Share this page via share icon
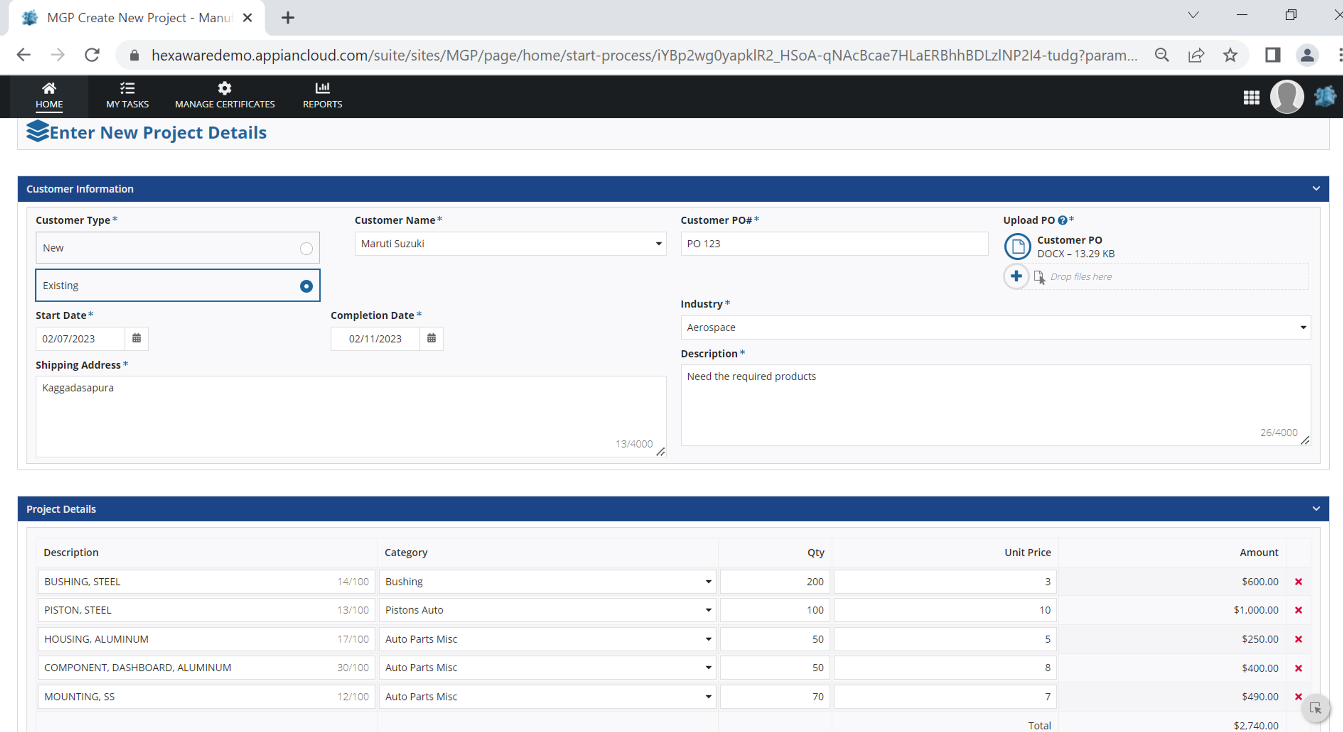This screenshot has height=732, width=1343. pyautogui.click(x=1196, y=55)
